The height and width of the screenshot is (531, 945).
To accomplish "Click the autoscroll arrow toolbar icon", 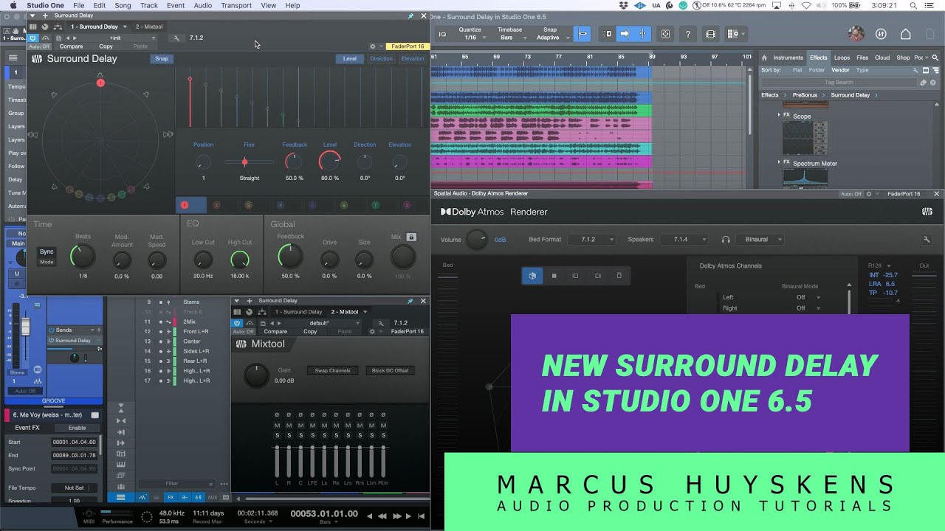I will tap(625, 34).
